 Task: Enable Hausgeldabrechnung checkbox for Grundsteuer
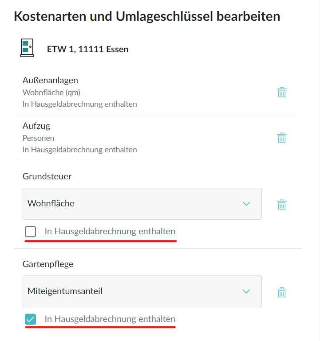coord(31,232)
